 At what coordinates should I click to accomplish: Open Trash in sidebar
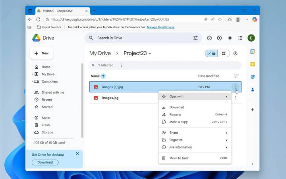point(46,125)
